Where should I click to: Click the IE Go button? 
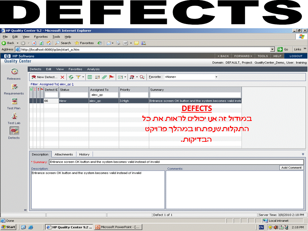283,49
